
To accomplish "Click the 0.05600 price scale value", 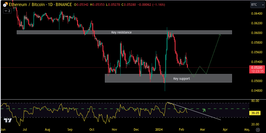I will pos(257,52).
